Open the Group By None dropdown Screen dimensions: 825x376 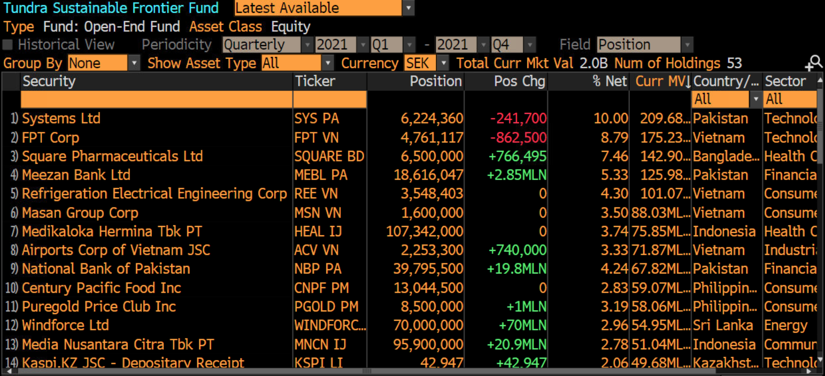click(x=134, y=63)
